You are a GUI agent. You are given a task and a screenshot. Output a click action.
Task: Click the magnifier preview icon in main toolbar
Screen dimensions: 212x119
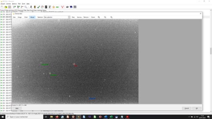tap(26, 7)
